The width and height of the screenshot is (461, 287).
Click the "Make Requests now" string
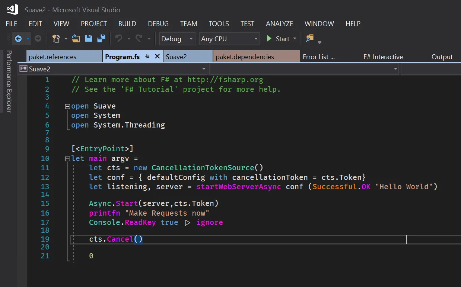tap(167, 213)
